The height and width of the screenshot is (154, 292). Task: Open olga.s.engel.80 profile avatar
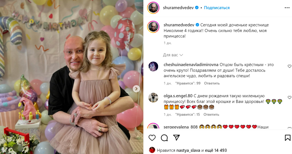click(153, 98)
